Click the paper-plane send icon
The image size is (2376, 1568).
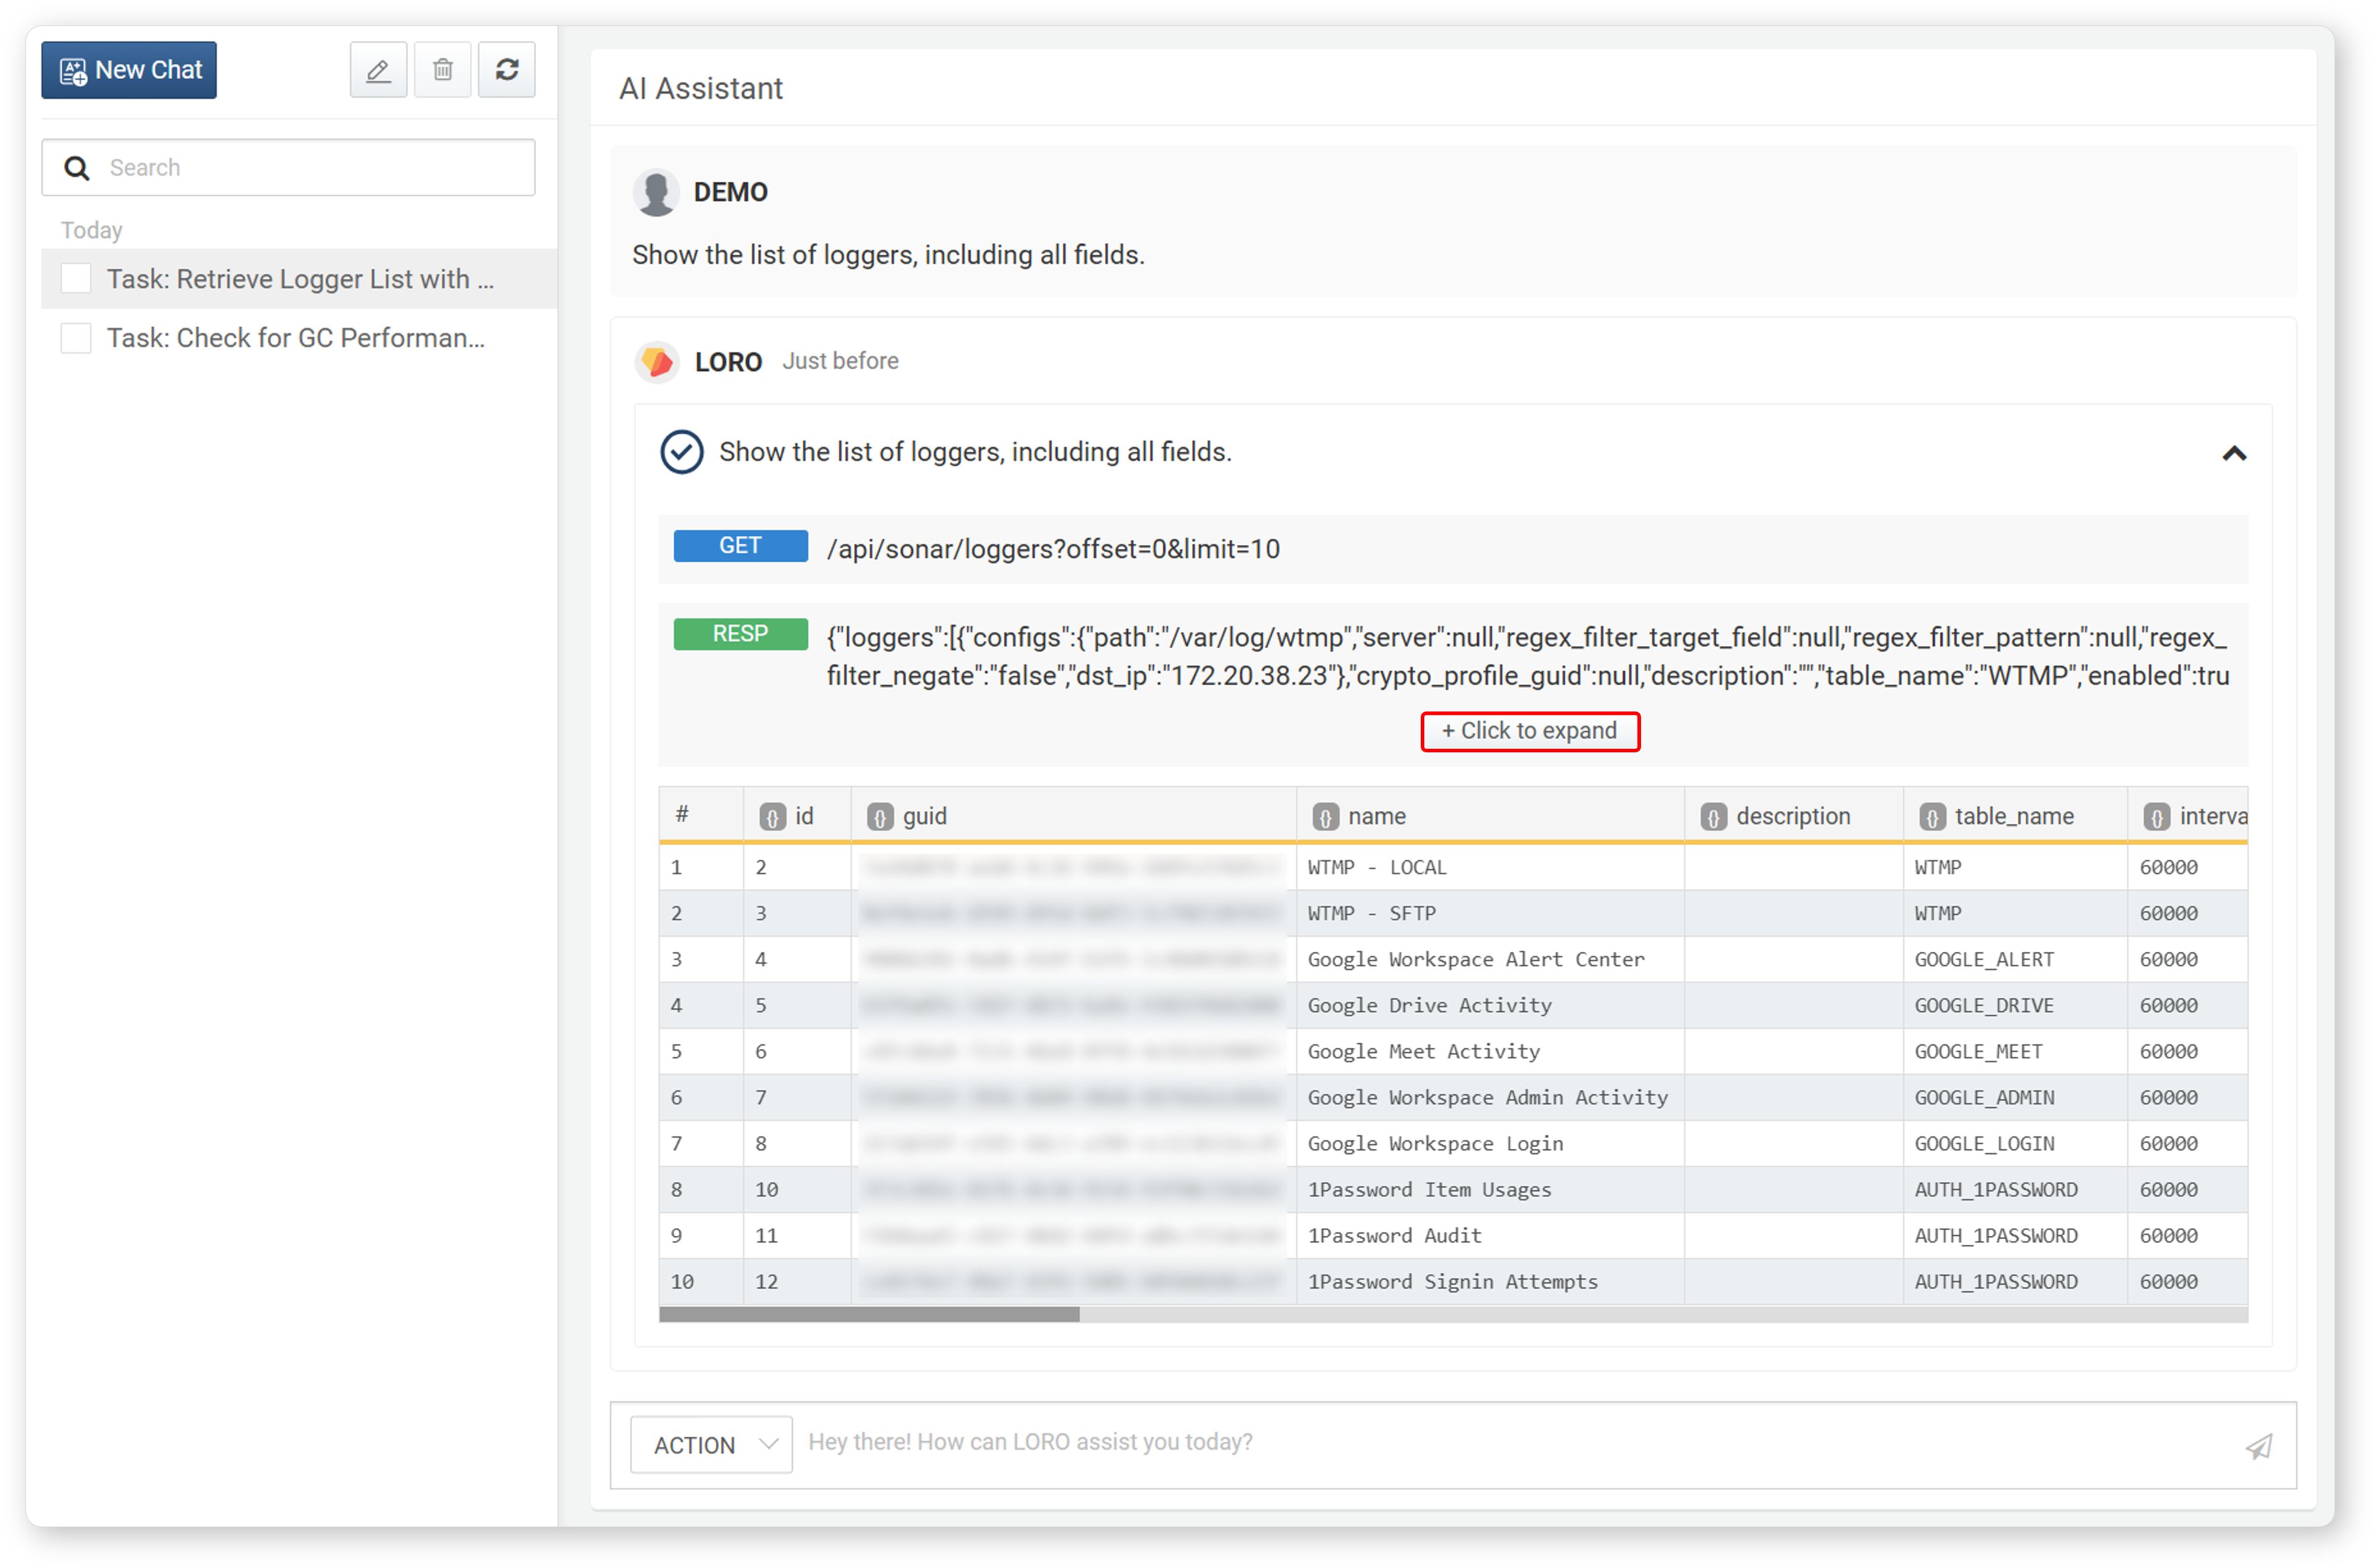pos(2259,1446)
